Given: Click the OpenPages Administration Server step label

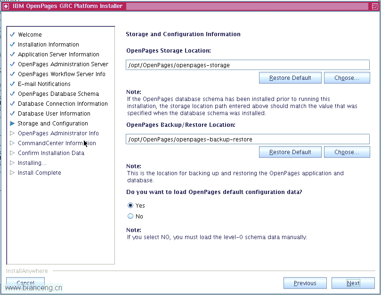Looking at the screenshot, I should point(63,64).
